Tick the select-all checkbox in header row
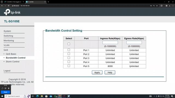This screenshot has height=98, width=175. click(x=69, y=44)
